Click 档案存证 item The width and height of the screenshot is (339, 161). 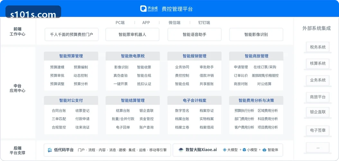point(207,110)
